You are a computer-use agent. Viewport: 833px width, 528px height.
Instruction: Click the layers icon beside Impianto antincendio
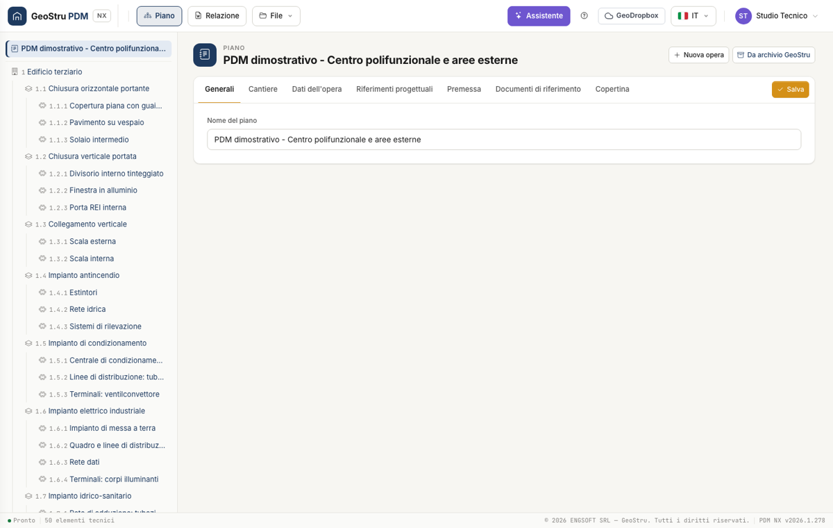point(28,276)
